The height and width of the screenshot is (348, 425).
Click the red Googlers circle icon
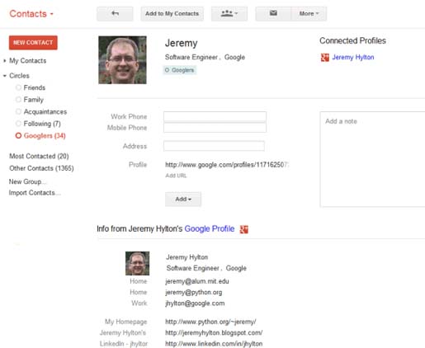coord(18,135)
